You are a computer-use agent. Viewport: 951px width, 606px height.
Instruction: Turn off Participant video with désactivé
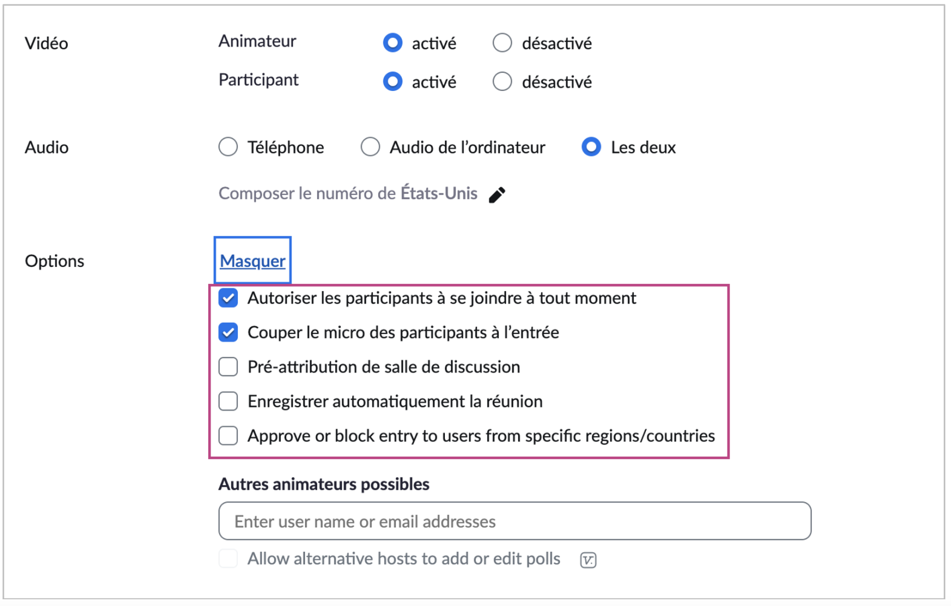[x=502, y=82]
